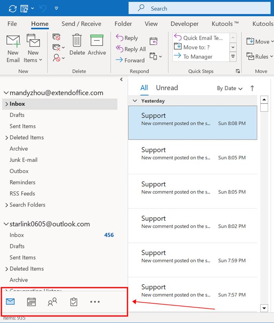Viewport: 274px width, 323px height.
Task: Click the Delete trash can icon
Action: point(77,45)
